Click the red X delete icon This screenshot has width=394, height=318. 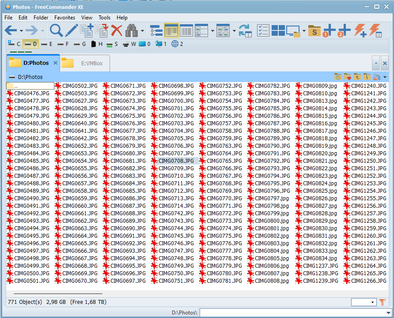point(117,30)
